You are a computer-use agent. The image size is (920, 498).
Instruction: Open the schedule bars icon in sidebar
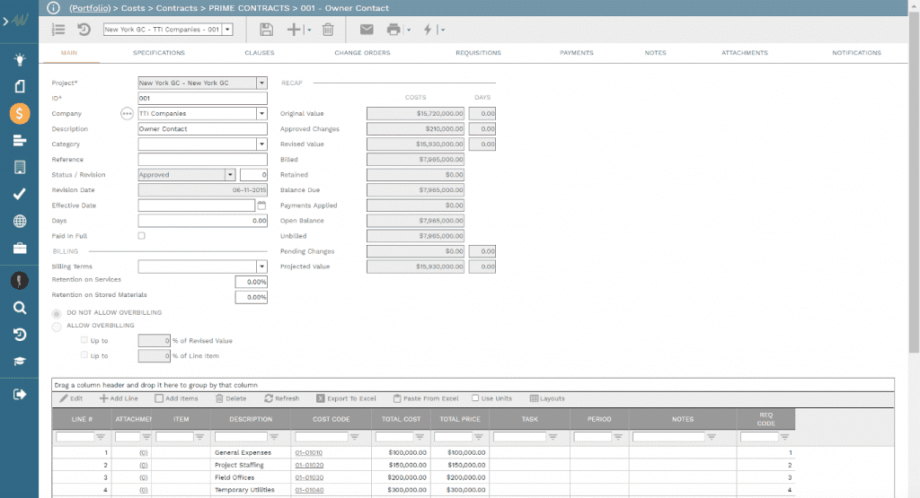[x=20, y=141]
